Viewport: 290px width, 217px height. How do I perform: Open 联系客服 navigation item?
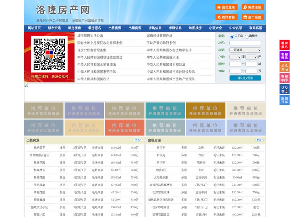pyautogui.click(x=256, y=28)
